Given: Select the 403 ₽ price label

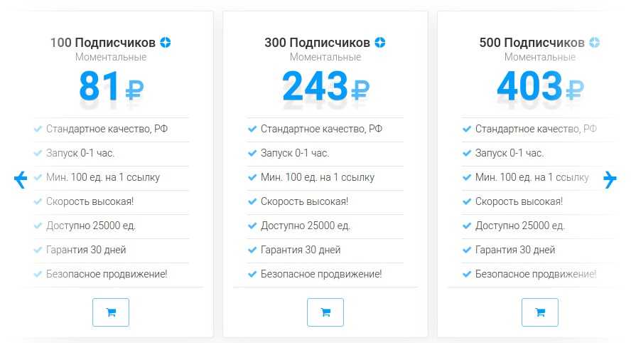Looking at the screenshot, I should pyautogui.click(x=540, y=87).
